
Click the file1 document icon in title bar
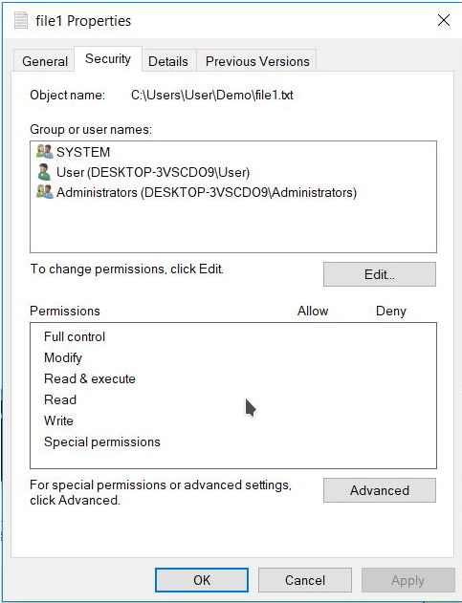click(21, 20)
